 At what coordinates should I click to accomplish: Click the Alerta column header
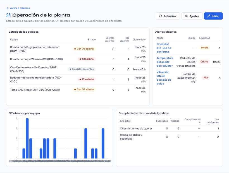pos(160,38)
